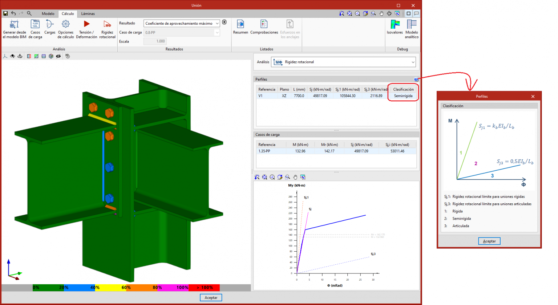Expand the Resultado dropdown

coord(217,24)
